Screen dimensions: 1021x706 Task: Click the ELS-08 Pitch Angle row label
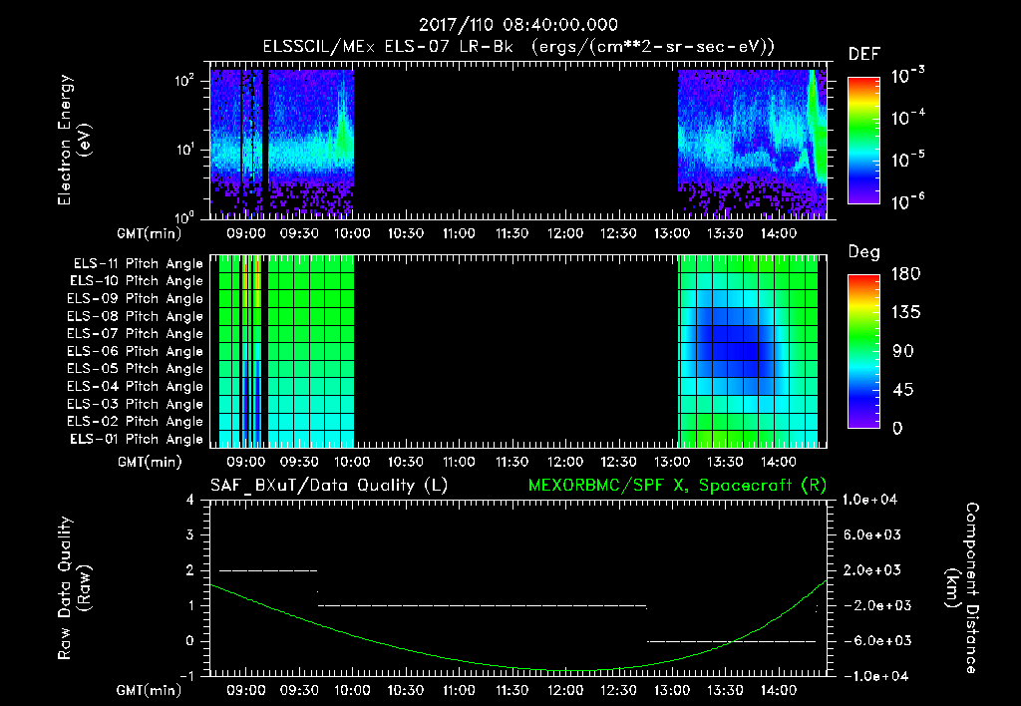136,316
